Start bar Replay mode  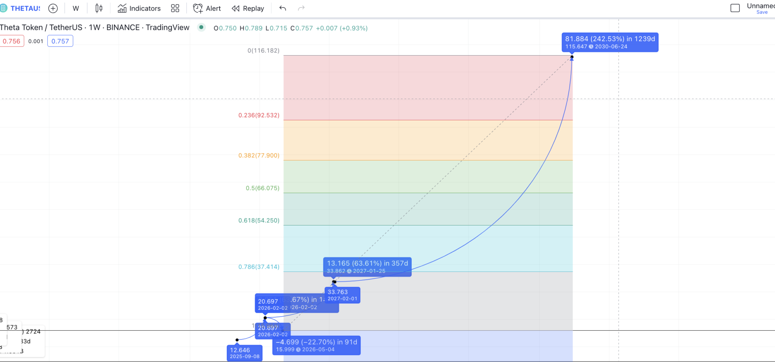point(248,8)
